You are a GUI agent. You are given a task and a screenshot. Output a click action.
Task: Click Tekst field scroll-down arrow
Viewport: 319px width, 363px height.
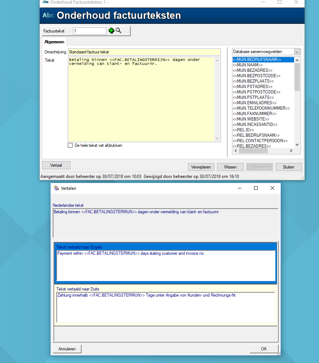(217, 139)
